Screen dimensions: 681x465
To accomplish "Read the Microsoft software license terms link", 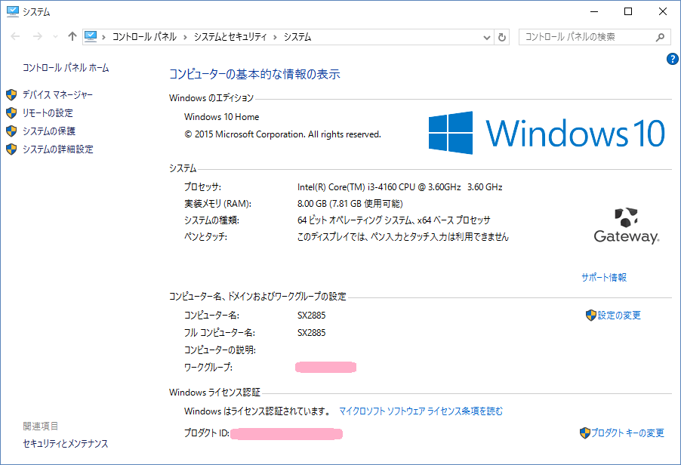I will point(421,411).
